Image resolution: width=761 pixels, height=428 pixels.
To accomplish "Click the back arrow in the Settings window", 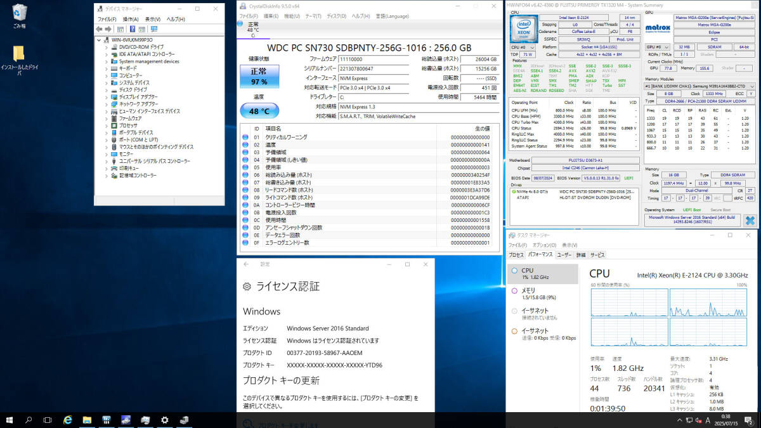I will pos(246,264).
